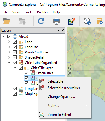Viewport: 105px width, 121px height.
Task: Expand the LandUse layer group
Action: coord(9,47)
